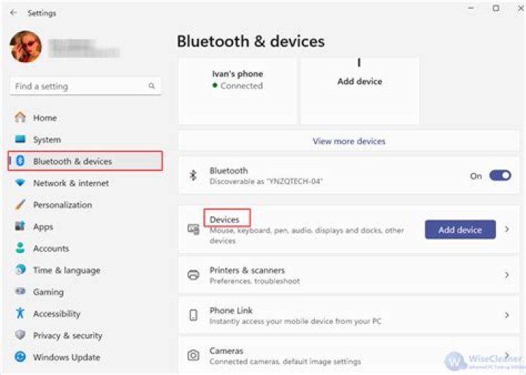The image size is (526, 375).
Task: Expand Phone Link chevron
Action: (x=507, y=315)
